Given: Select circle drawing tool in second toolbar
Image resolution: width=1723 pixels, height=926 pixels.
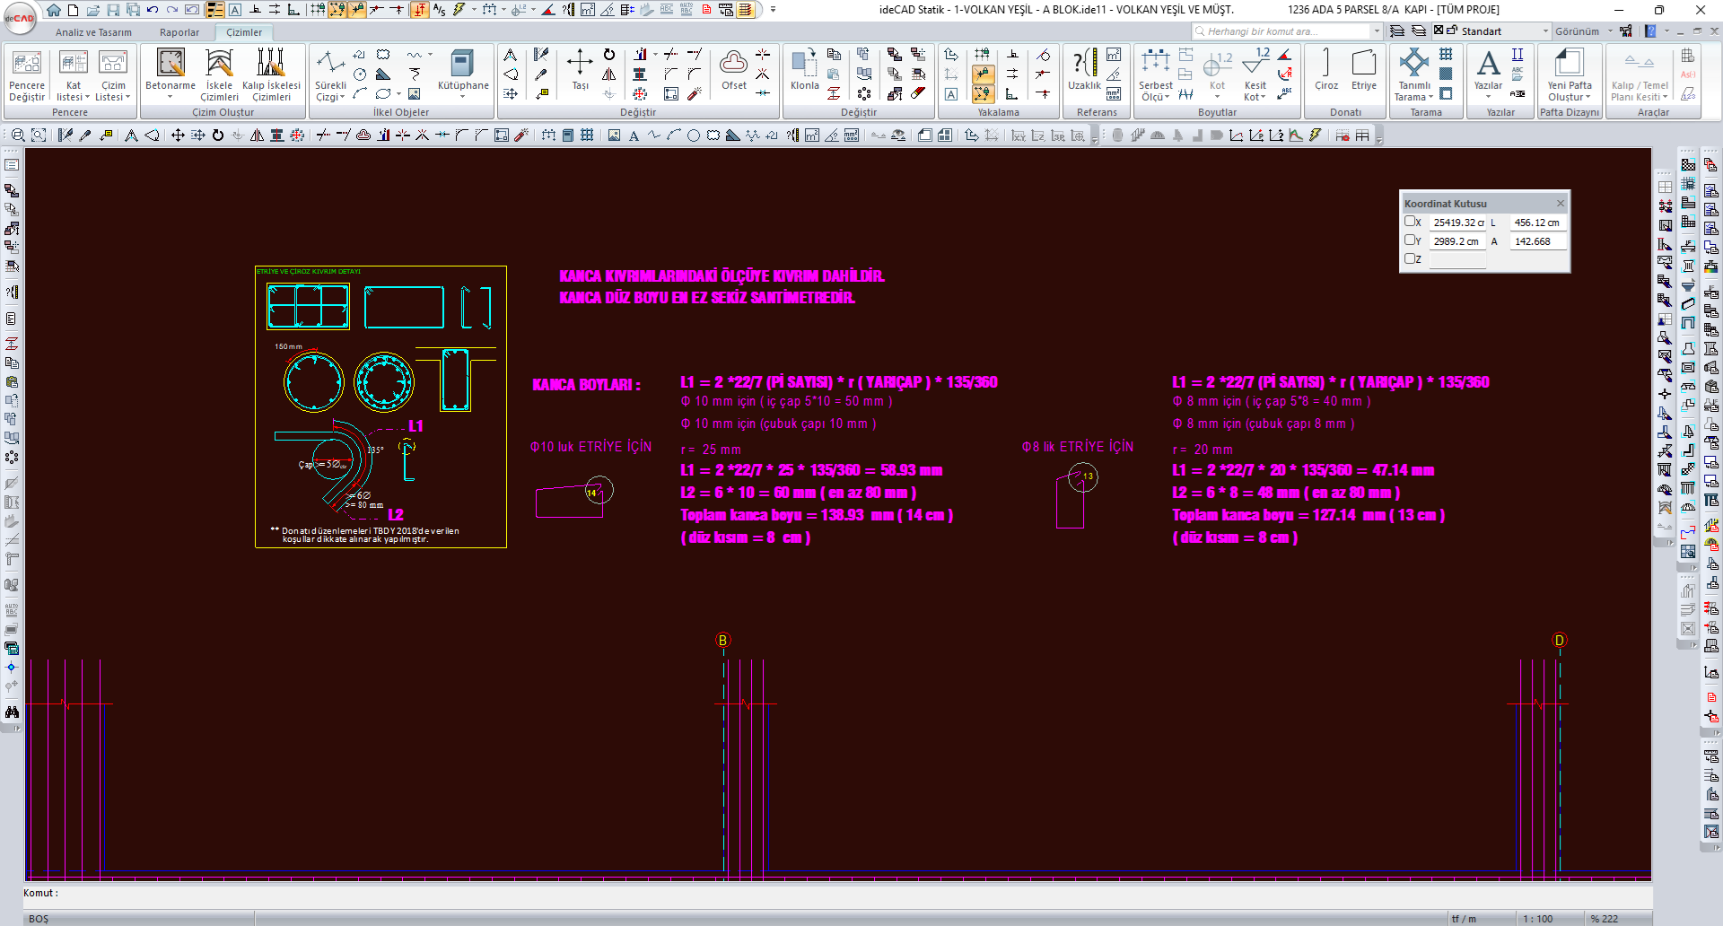Looking at the screenshot, I should (x=694, y=135).
